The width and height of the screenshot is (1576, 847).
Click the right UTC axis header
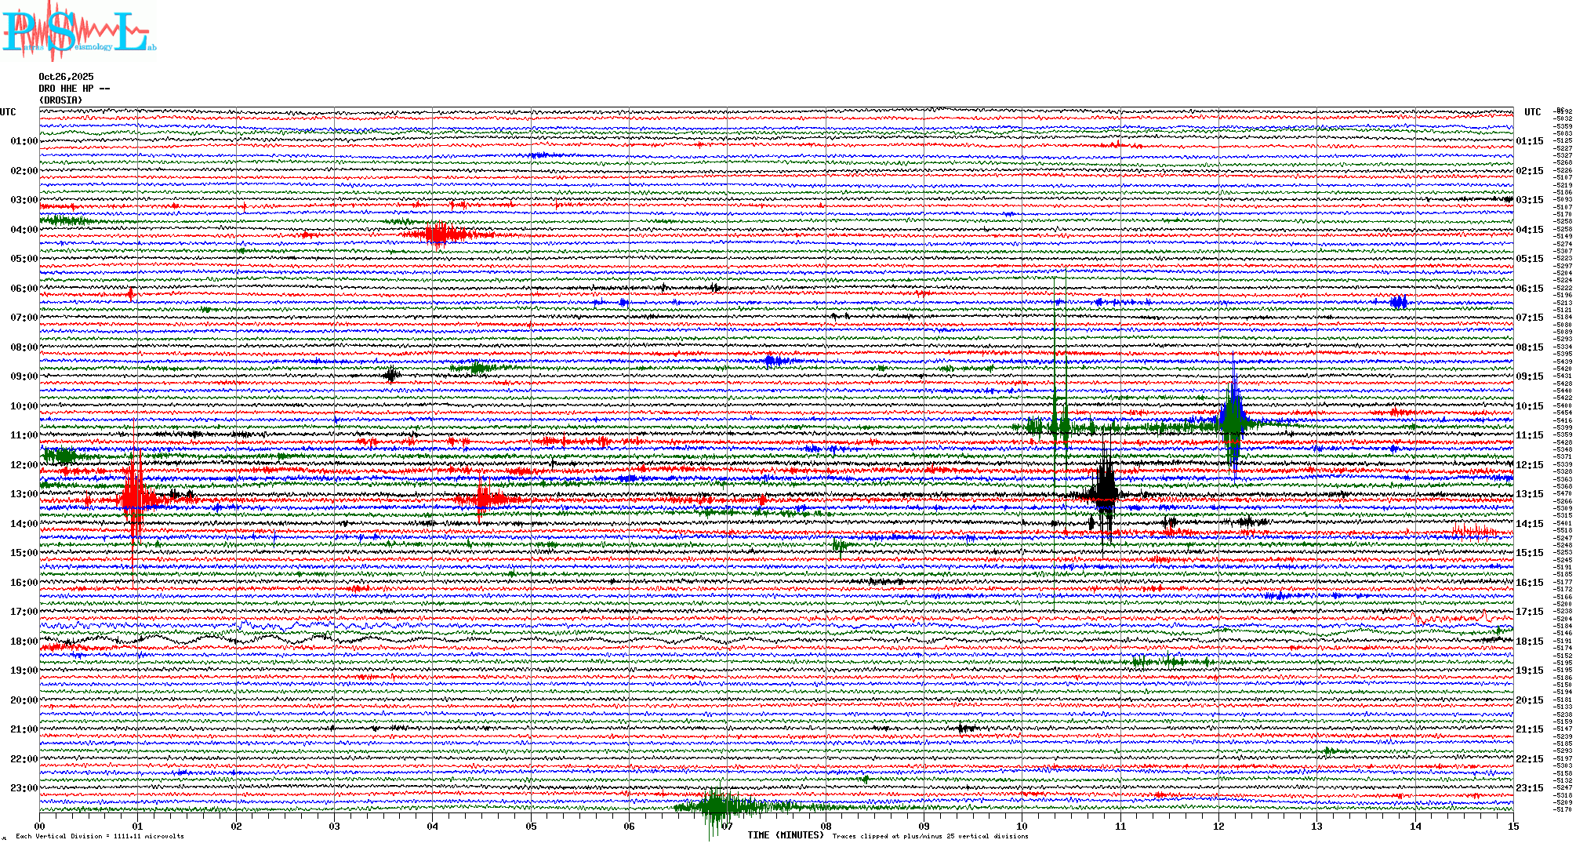1532,112
